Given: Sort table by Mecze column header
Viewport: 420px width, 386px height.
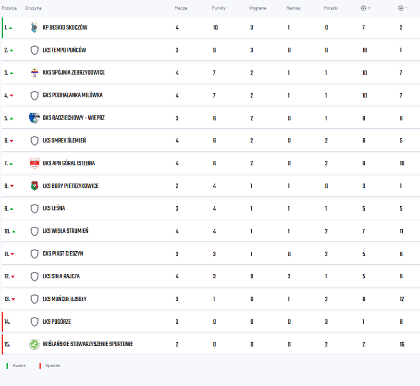Looking at the screenshot, I should [181, 8].
